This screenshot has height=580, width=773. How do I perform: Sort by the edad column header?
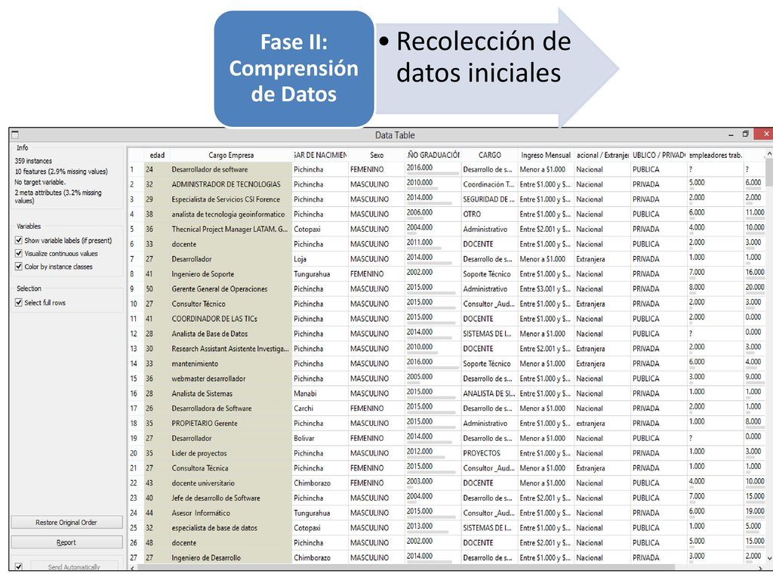[x=157, y=155]
